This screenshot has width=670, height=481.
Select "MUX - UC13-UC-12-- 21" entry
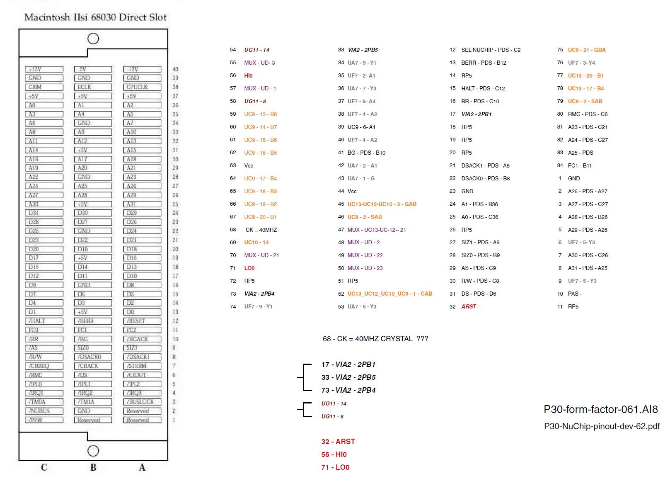tap(377, 230)
